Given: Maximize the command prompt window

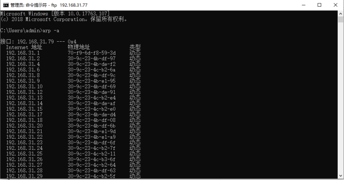Looking at the screenshot, I should pyautogui.click(x=320, y=5).
